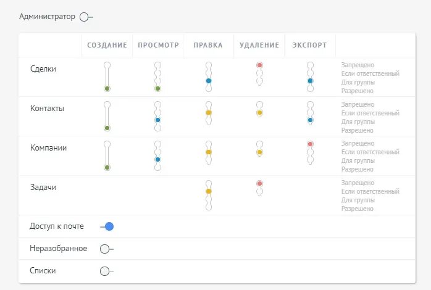This screenshot has height=290, width=431.
Task: Toggle the Администратор switch
Action: coord(86,17)
